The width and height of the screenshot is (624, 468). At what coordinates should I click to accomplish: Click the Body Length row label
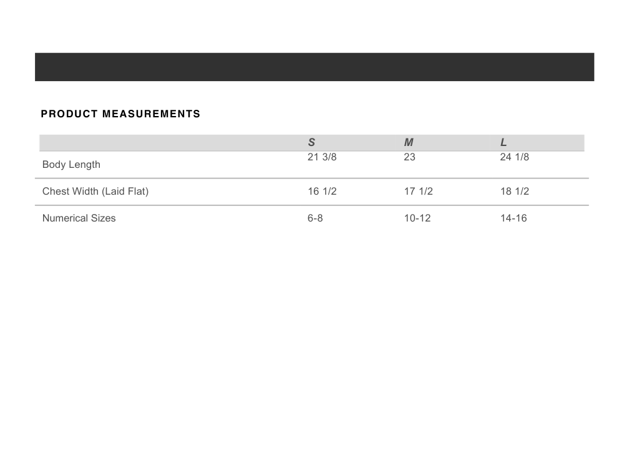tap(71, 165)
